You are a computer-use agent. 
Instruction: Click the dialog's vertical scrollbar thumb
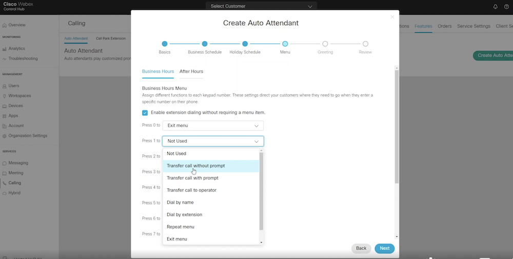pyautogui.click(x=397, y=127)
